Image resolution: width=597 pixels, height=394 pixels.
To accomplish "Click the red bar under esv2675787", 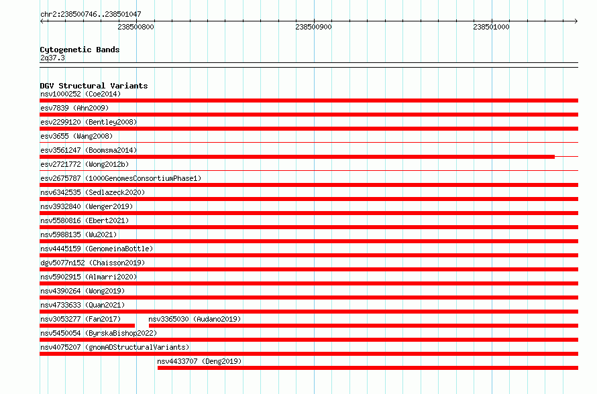I will (309, 185).
